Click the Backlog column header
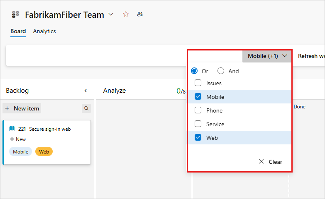325x199 pixels. 17,91
